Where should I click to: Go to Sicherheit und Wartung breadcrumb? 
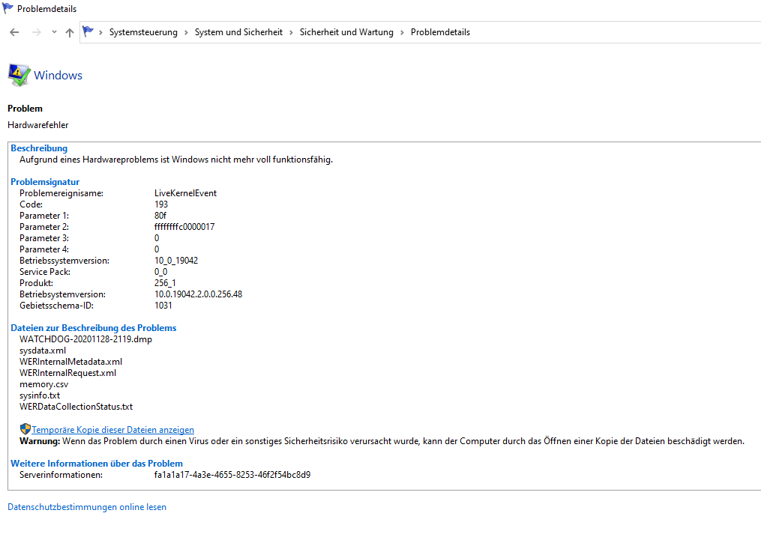[346, 32]
